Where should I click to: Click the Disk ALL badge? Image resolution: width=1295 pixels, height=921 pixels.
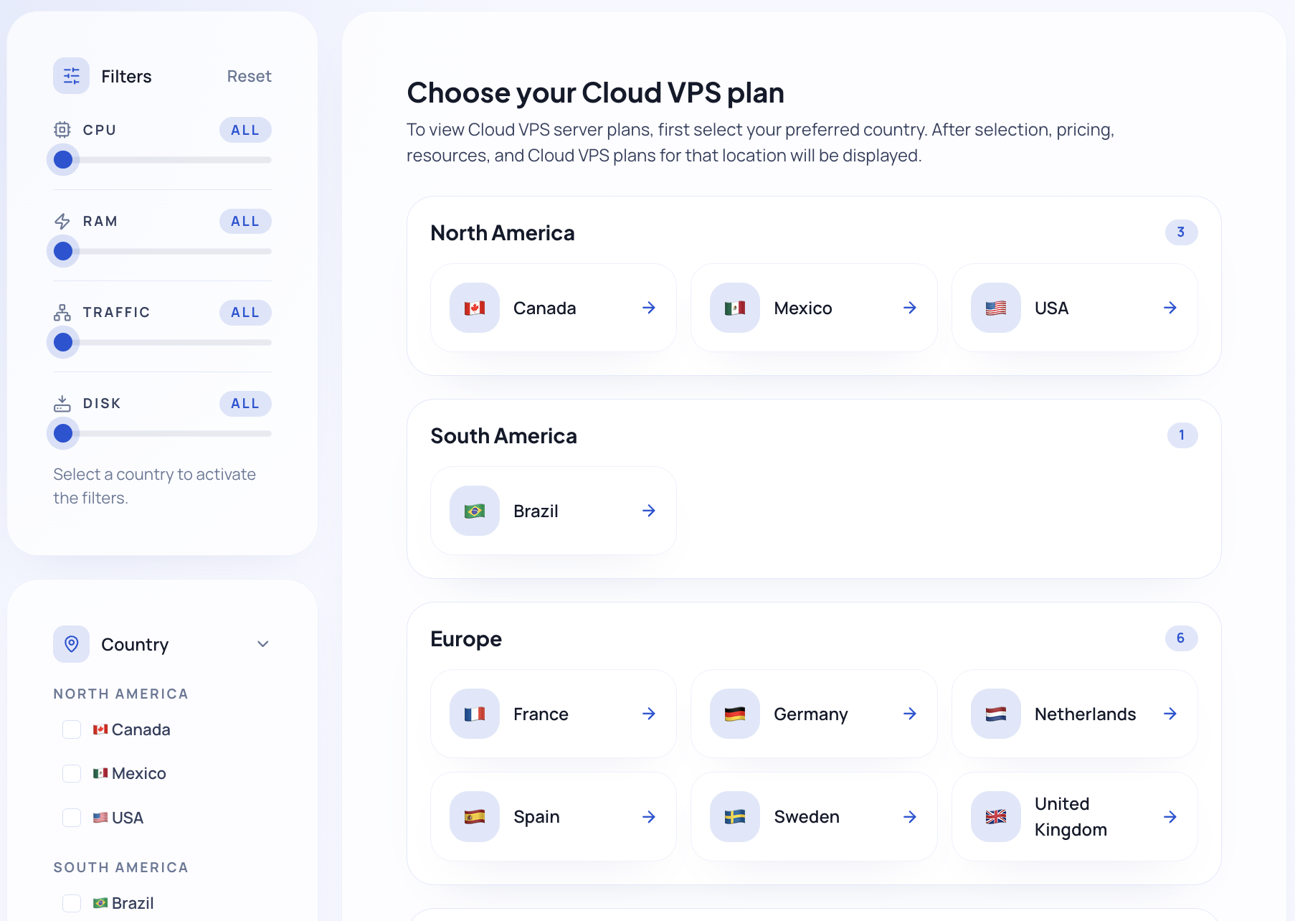pos(245,403)
